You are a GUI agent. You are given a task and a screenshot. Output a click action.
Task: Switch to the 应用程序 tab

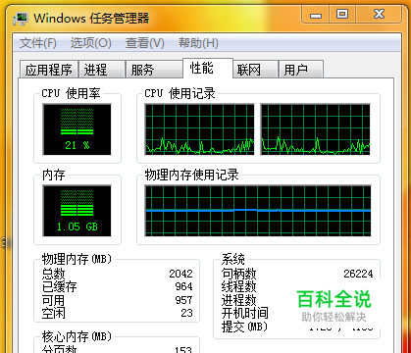coord(49,70)
